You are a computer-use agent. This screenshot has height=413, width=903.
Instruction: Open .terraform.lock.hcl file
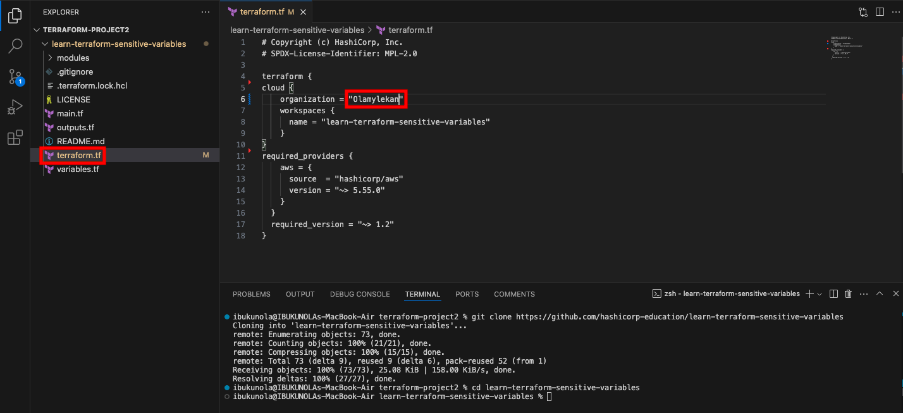point(125,85)
